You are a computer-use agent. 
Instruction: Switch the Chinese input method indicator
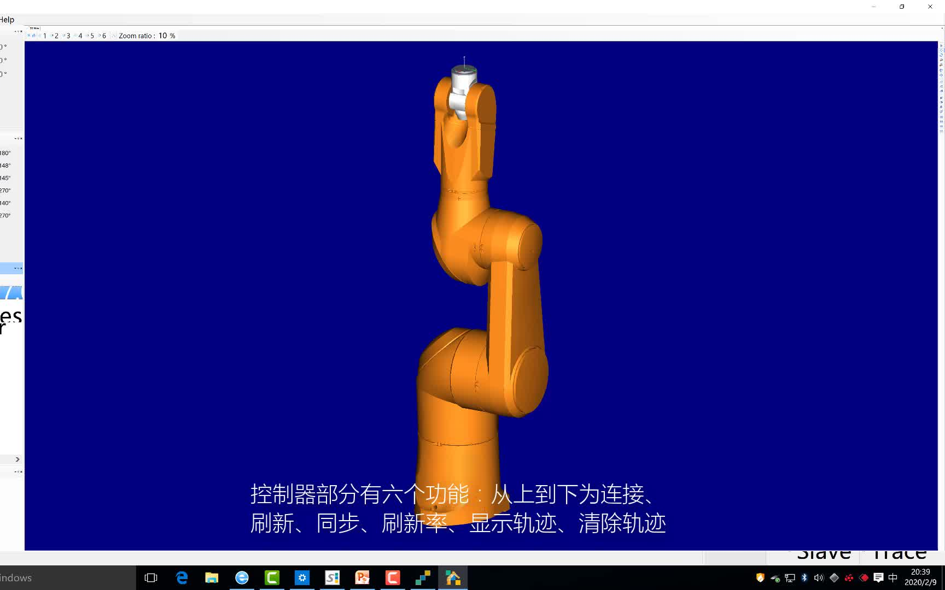point(893,577)
